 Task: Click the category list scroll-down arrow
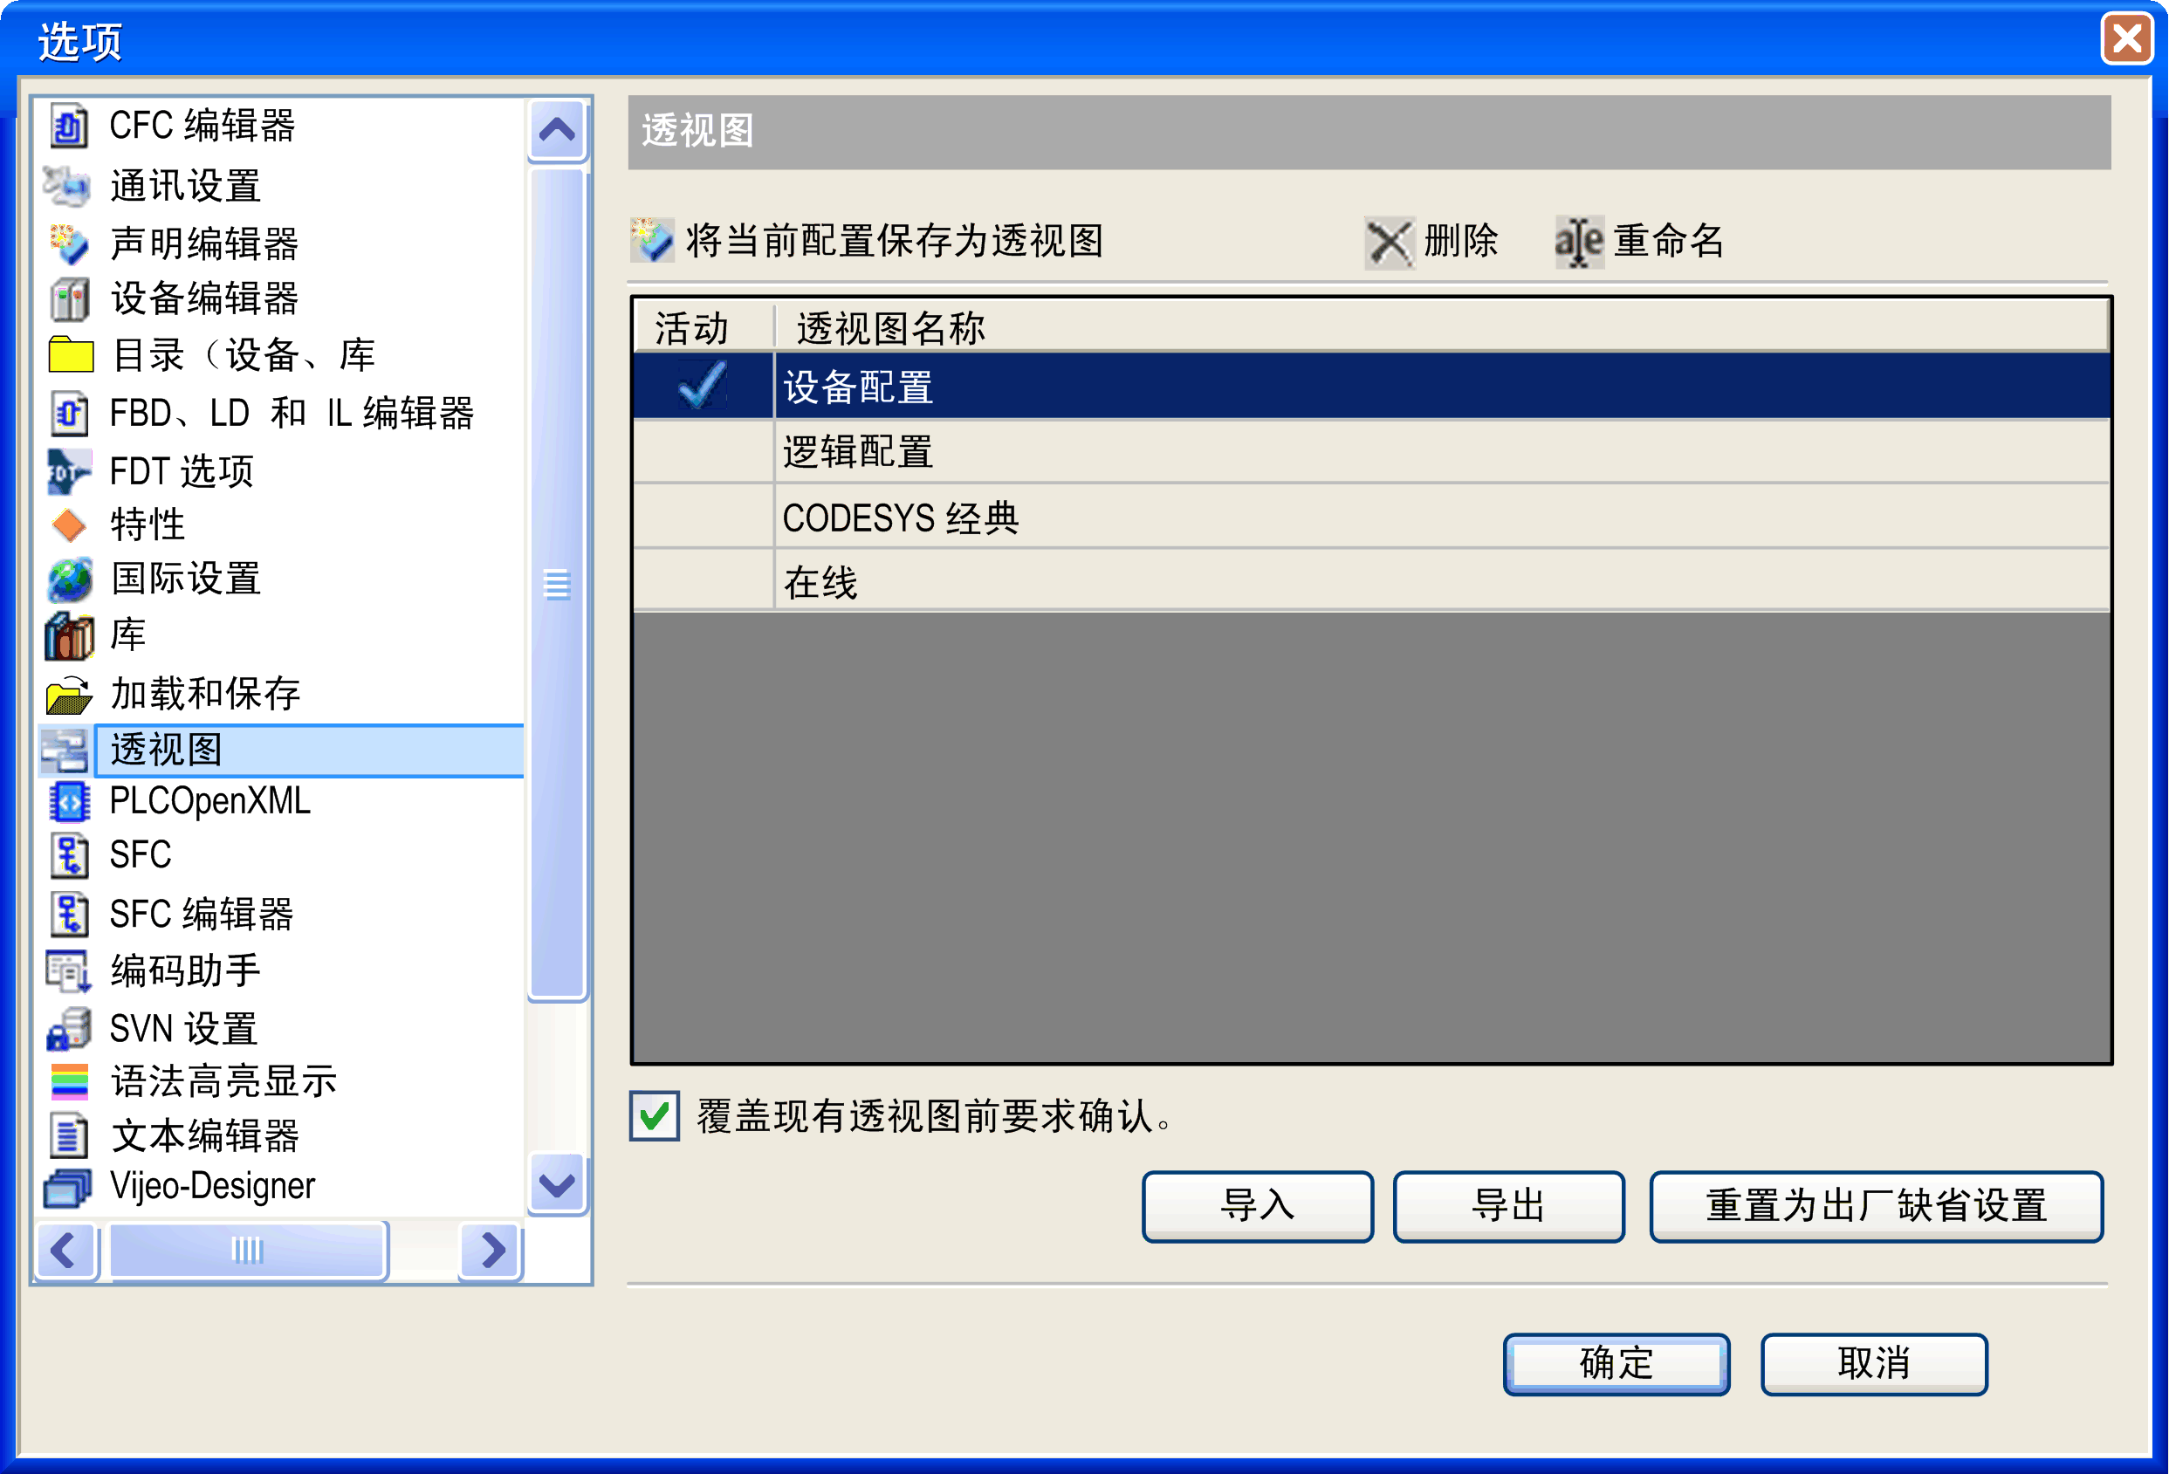click(x=557, y=1184)
